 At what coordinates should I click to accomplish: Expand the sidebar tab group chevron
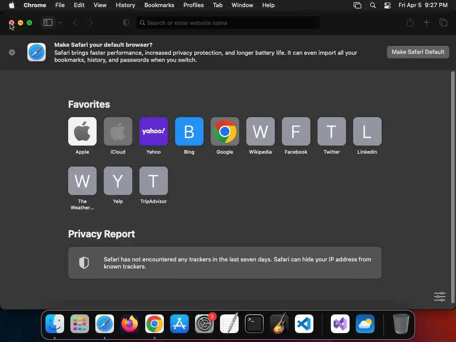[60, 23]
